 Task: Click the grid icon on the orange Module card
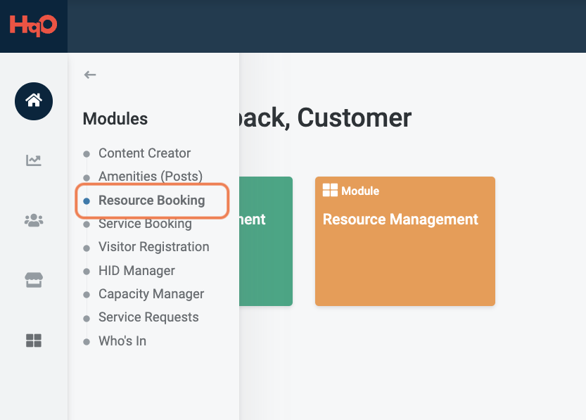click(330, 191)
